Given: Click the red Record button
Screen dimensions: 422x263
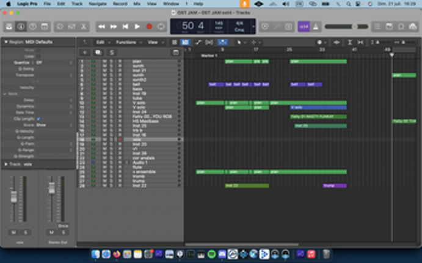Looking at the screenshot, I should pyautogui.click(x=149, y=26).
